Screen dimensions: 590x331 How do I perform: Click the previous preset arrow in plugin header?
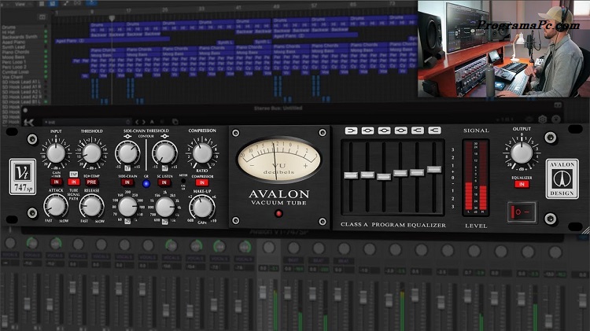137,122
